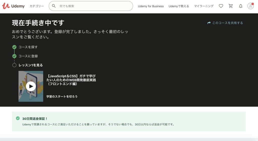258x141 pixels.
Task: Click the search magnifier icon
Action: click(54, 6)
